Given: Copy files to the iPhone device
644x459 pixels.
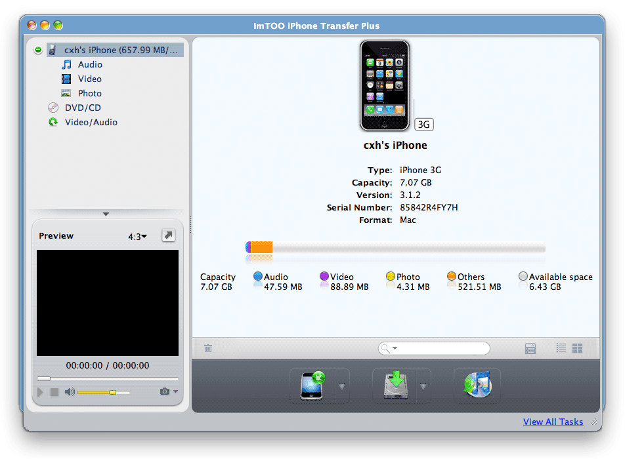Looking at the screenshot, I should tap(312, 385).
